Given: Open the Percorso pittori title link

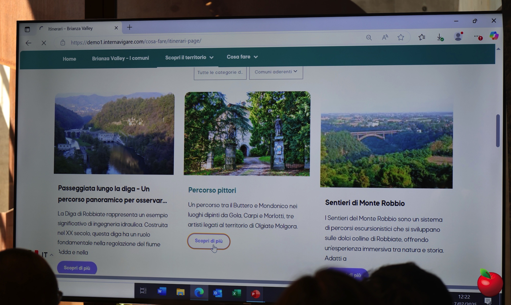Looking at the screenshot, I should click(212, 190).
